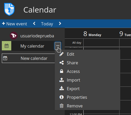
Task: Select the 8 Monday day header
Action: tap(92, 34)
